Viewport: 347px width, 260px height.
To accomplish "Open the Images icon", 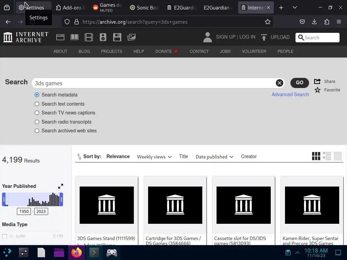I will 131,37.
